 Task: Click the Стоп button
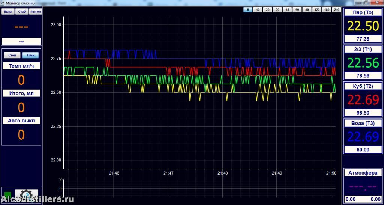tap(12, 55)
